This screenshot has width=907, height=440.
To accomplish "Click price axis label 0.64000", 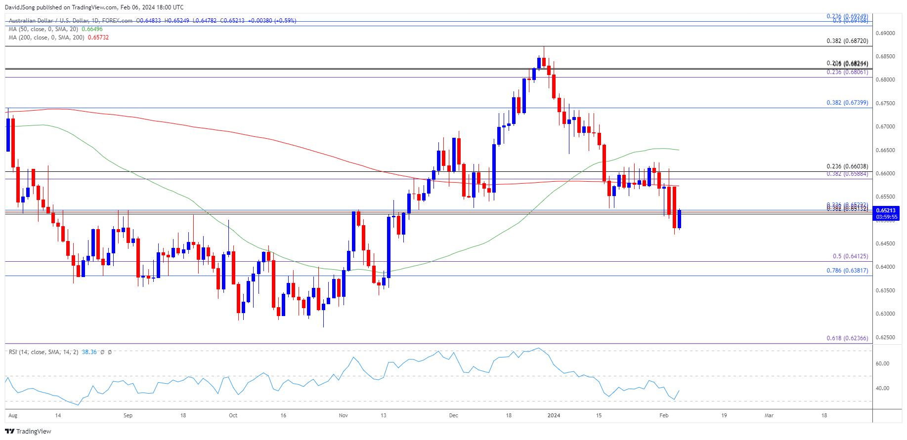I will click(x=885, y=267).
